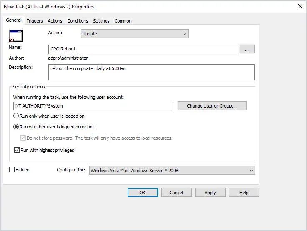Viewport: 307px width, 231px height.
Task: Open the Action dropdown showing Update
Action: [x=134, y=34]
